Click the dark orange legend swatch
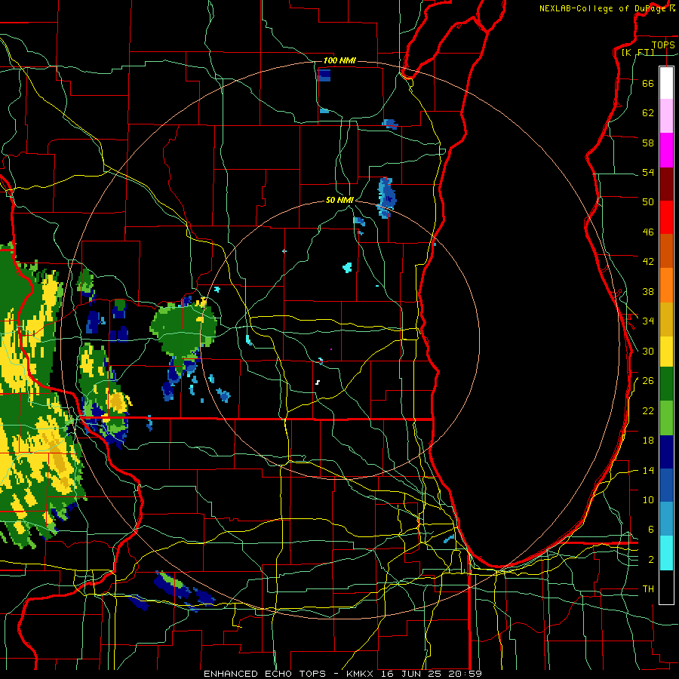The width and height of the screenshot is (679, 679). [666, 250]
